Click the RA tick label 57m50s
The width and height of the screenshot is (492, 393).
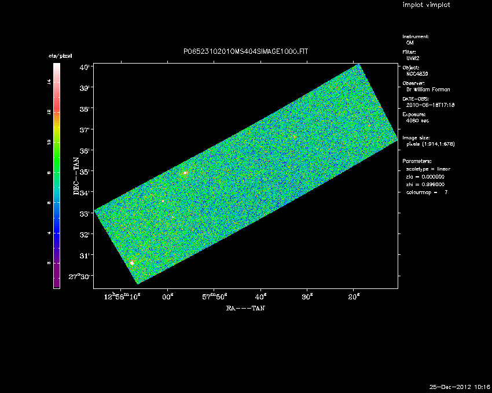point(215,296)
